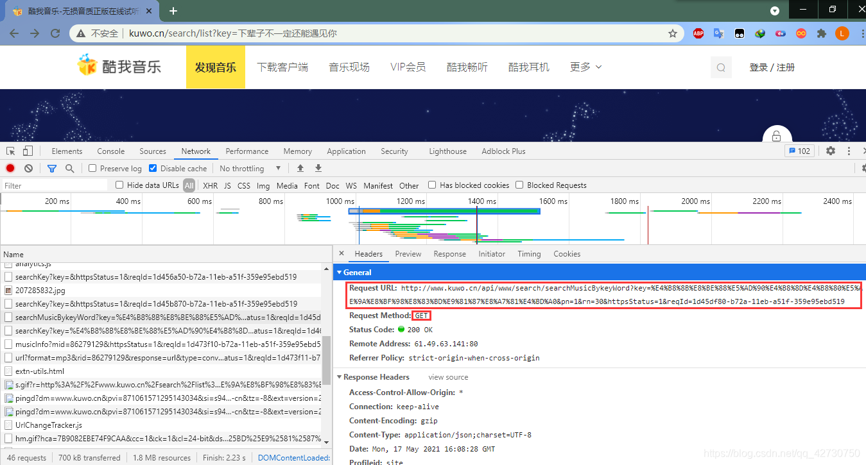The width and height of the screenshot is (866, 465).
Task: Open the Preview tab of request
Action: tap(408, 254)
